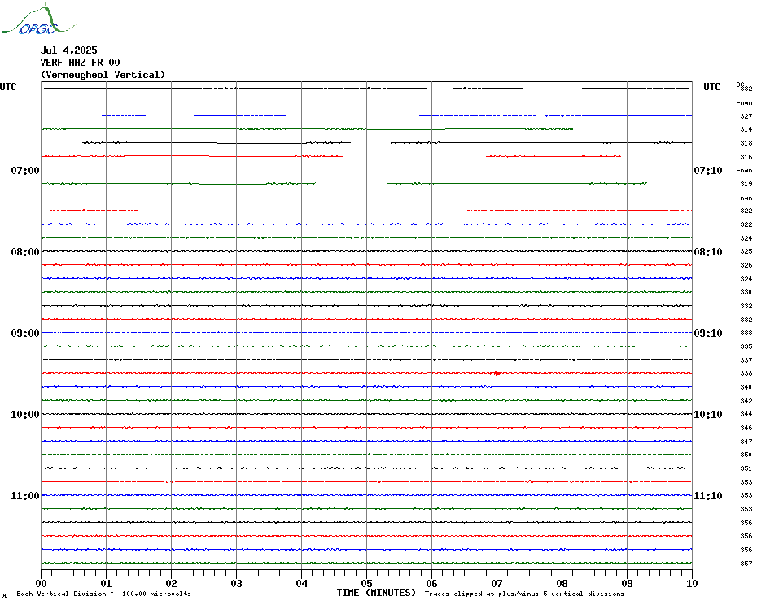Click the 01 minute axis label

point(106,583)
